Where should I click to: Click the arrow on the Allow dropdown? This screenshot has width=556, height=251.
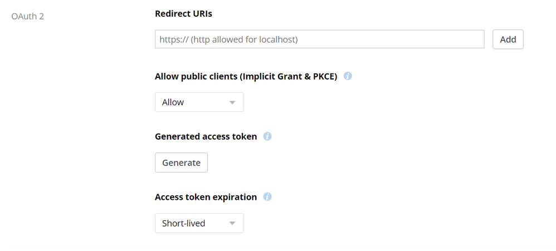[232, 102]
